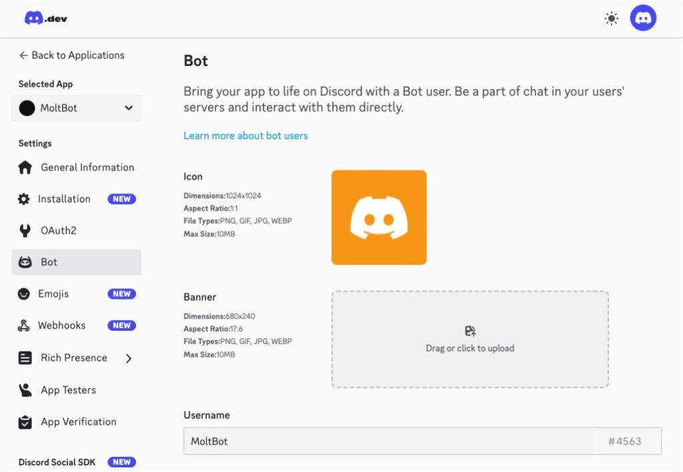
Task: Click the NEW badge beside Discord Social SDK
Action: (x=121, y=462)
